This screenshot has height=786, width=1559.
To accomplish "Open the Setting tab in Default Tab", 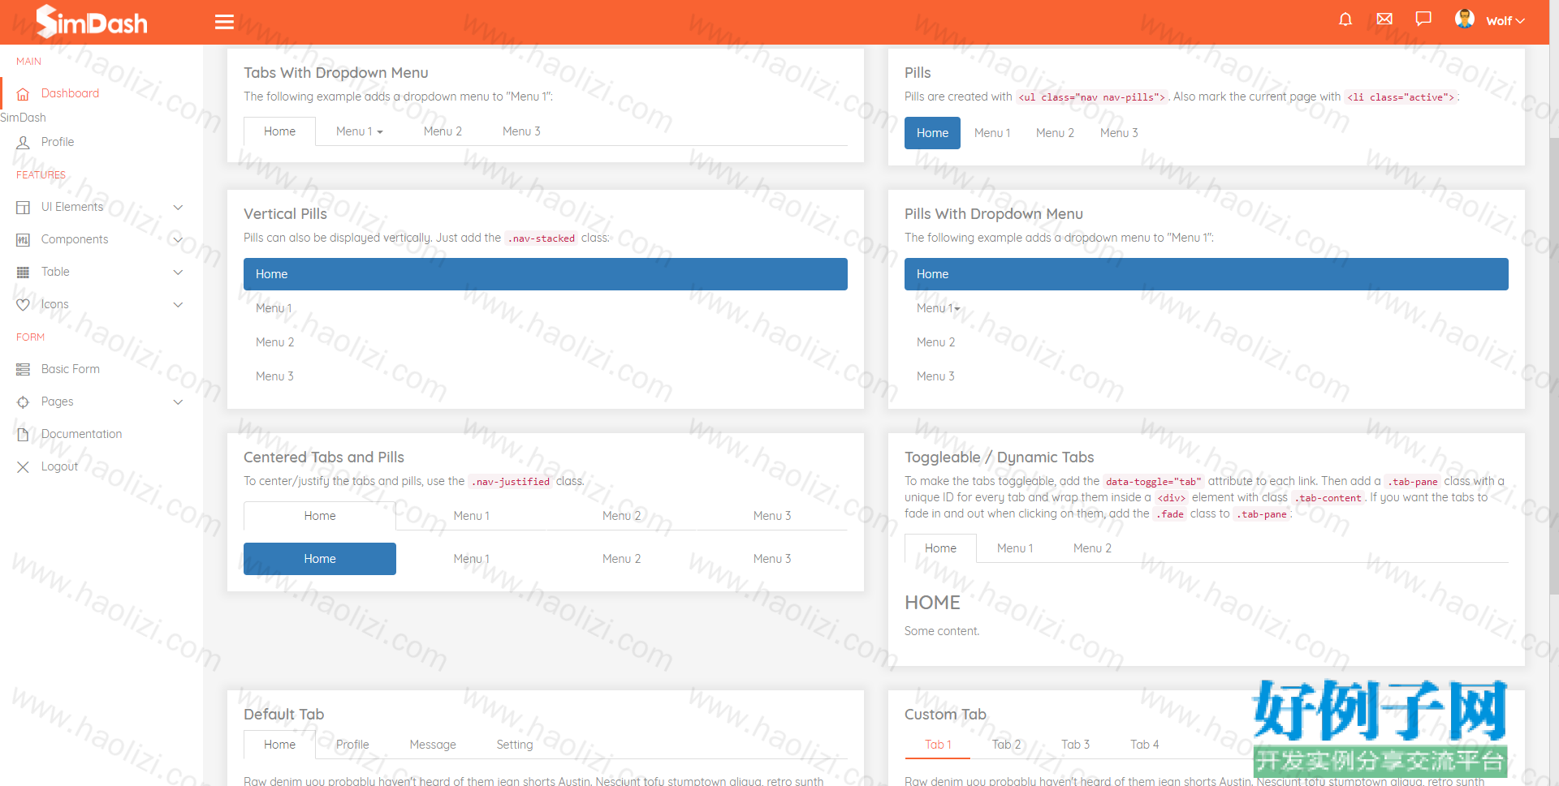I will click(x=515, y=745).
